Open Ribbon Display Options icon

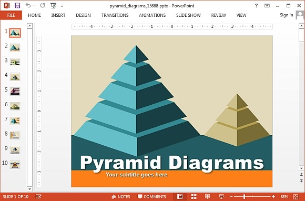267,6
